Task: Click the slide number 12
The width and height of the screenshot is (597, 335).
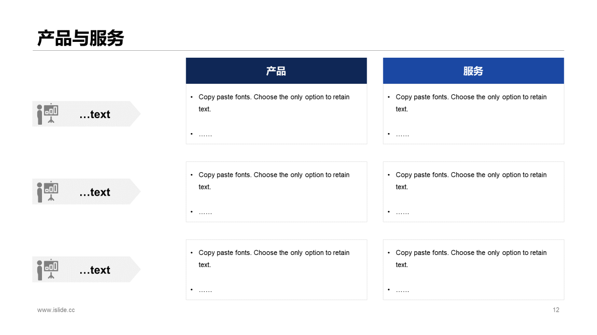Action: [556, 310]
